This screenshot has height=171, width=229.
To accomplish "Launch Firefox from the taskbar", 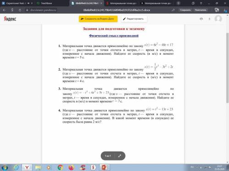I will [x=71, y=167].
